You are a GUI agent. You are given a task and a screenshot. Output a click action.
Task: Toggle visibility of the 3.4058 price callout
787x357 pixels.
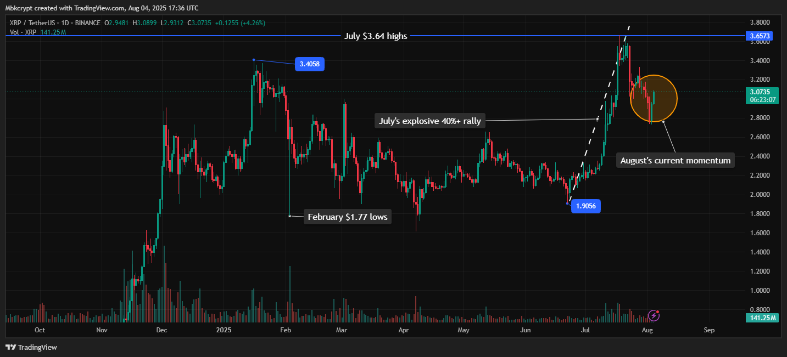pos(309,64)
